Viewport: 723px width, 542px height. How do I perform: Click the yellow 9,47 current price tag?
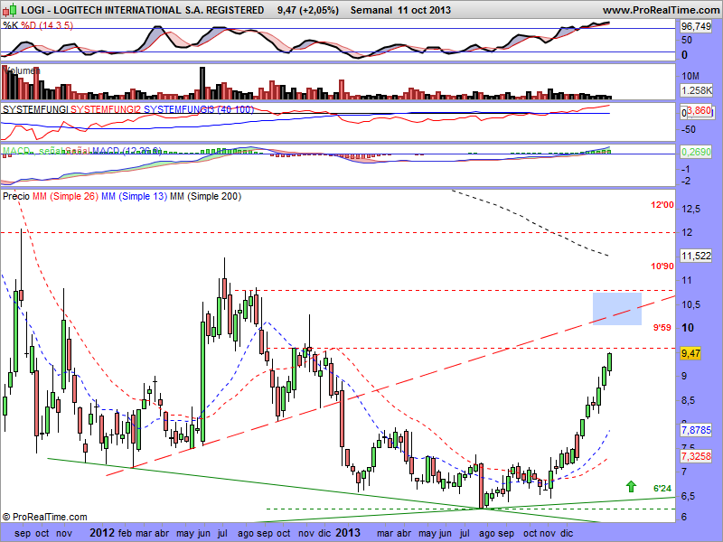(x=690, y=353)
